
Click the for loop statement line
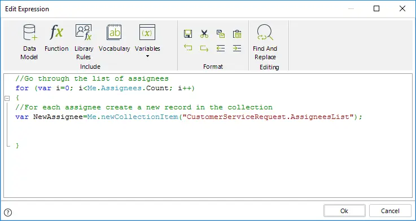point(105,89)
